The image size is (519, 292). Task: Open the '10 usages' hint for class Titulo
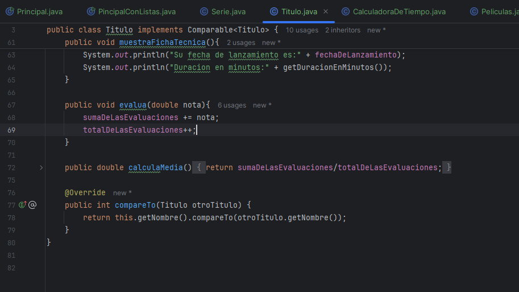(302, 30)
